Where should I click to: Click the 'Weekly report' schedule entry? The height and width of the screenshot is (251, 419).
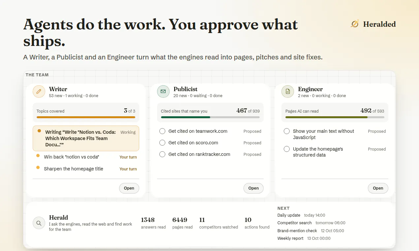tap(304, 238)
